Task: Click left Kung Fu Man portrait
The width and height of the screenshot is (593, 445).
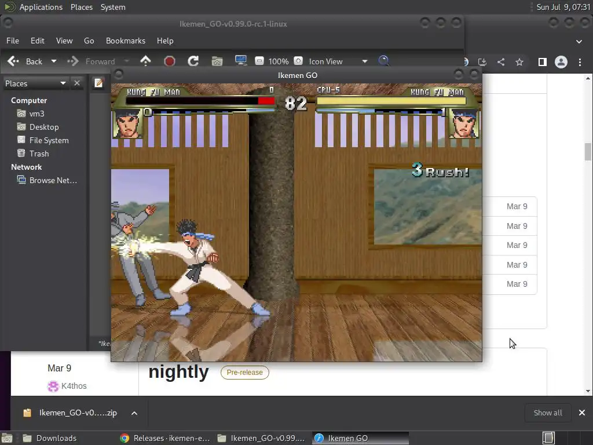Action: [x=128, y=123]
